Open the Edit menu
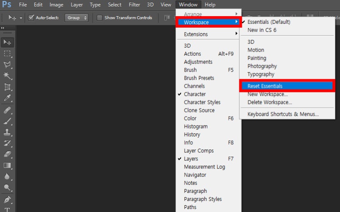The width and height of the screenshot is (340, 212). point(38,5)
